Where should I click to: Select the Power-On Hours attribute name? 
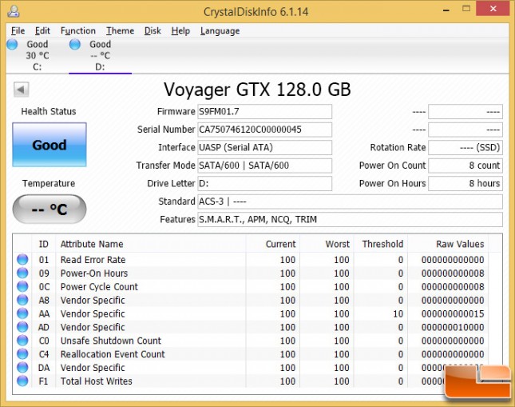[x=94, y=273]
